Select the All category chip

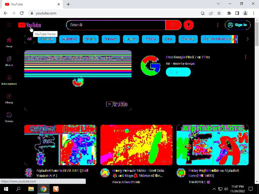(29, 39)
